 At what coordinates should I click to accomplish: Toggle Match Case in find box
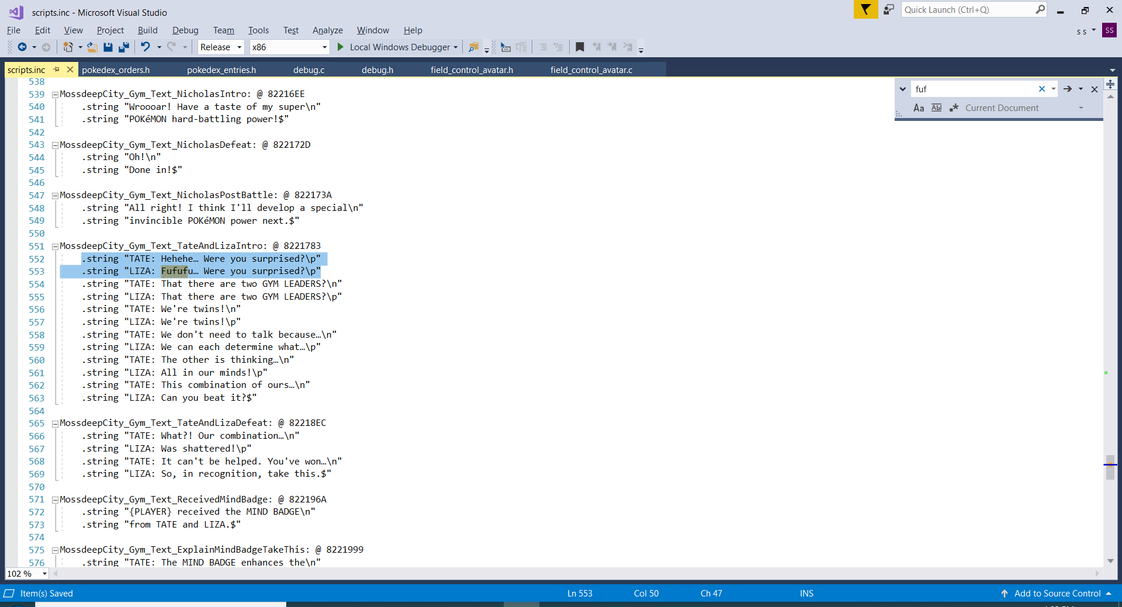pos(919,108)
